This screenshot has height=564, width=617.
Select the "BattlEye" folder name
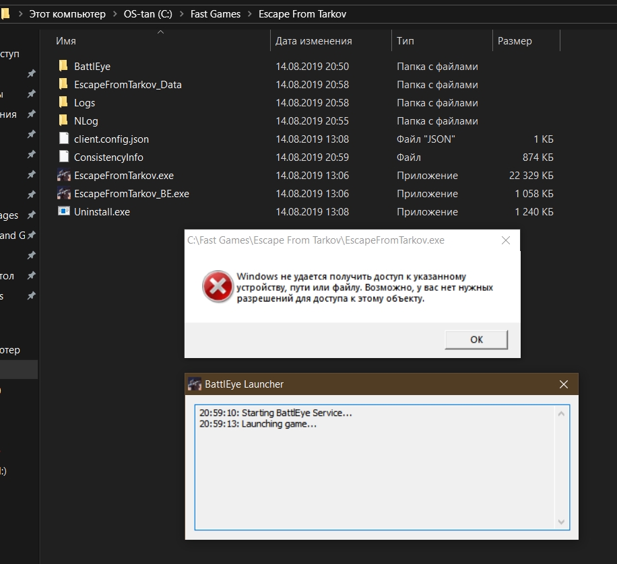(92, 67)
